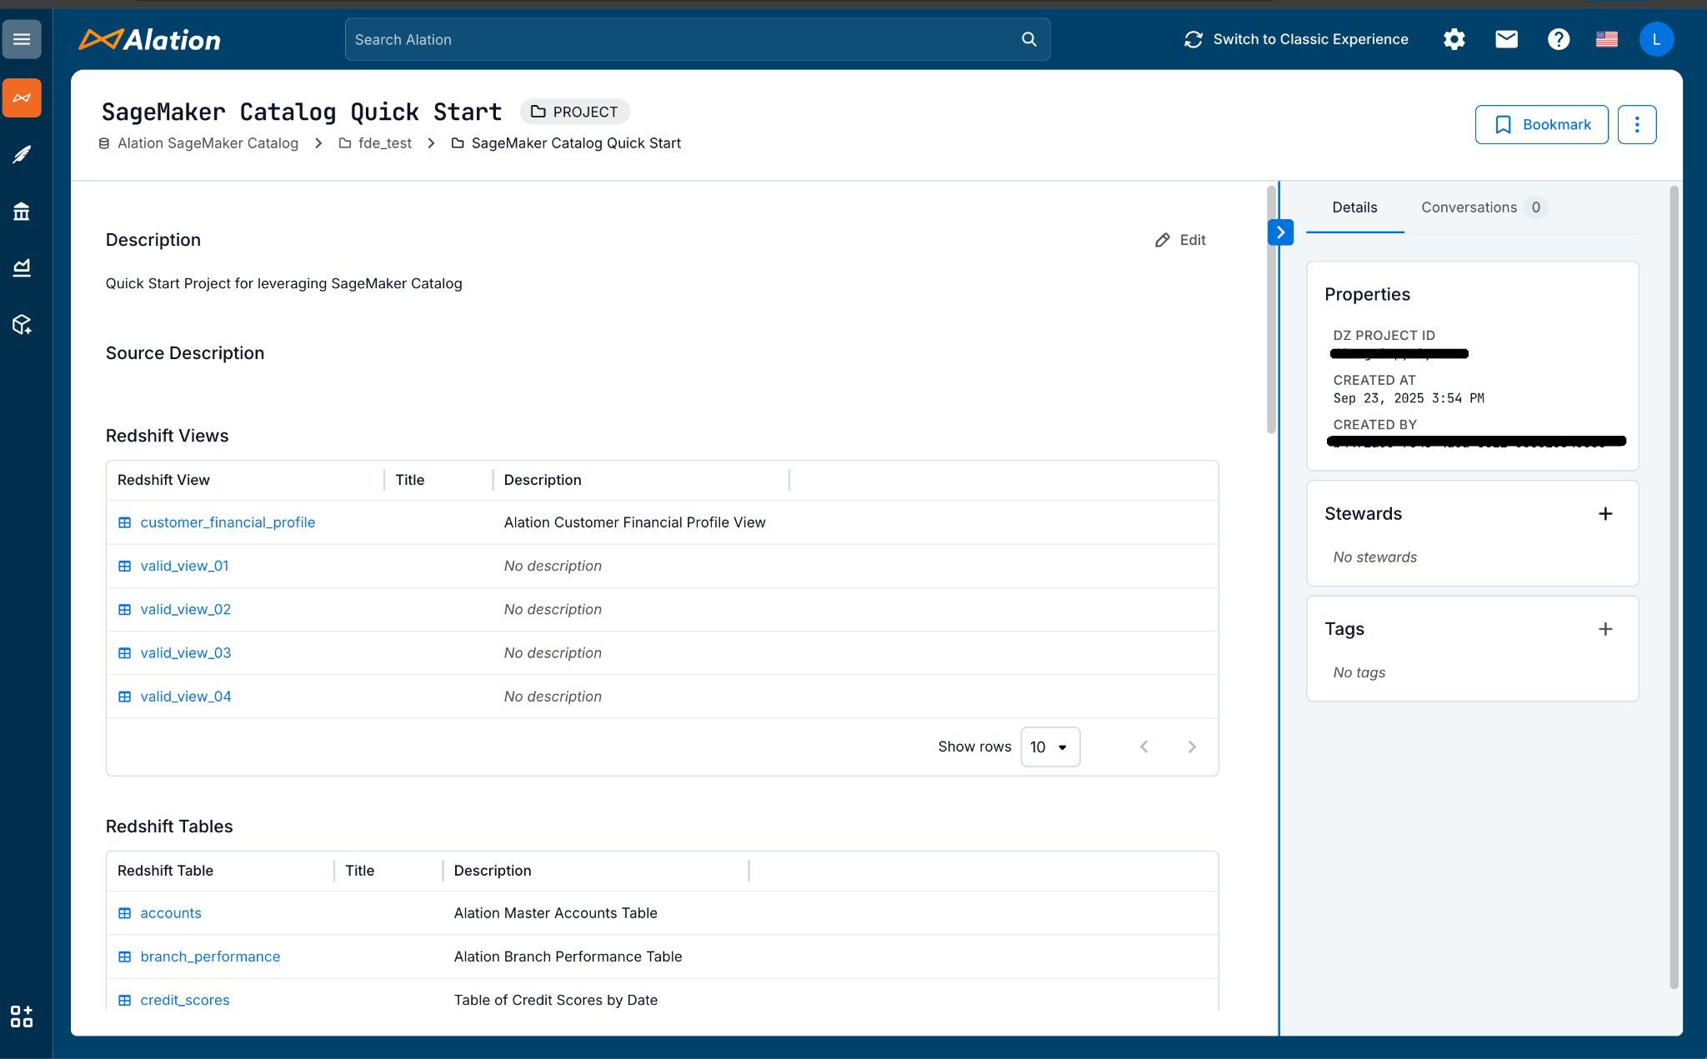Select the Details tab
This screenshot has height=1059, width=1707.
tap(1354, 207)
